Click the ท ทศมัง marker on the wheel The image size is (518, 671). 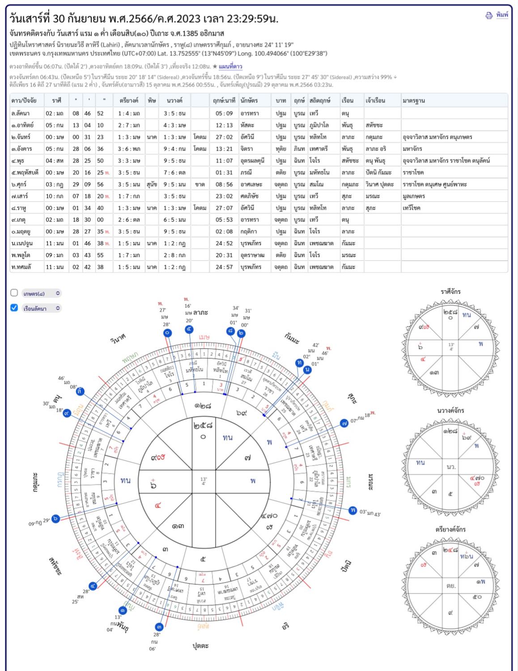coord(299,363)
